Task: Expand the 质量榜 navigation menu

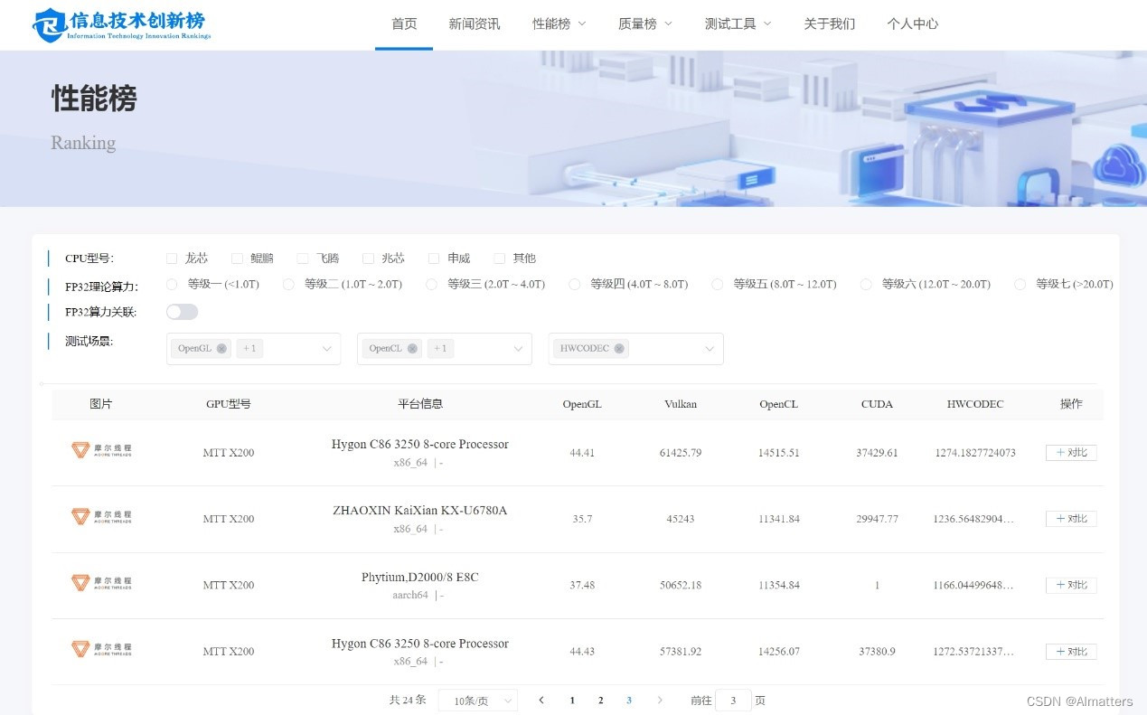Action: point(644,24)
